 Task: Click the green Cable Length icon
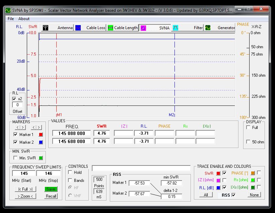point(110,28)
